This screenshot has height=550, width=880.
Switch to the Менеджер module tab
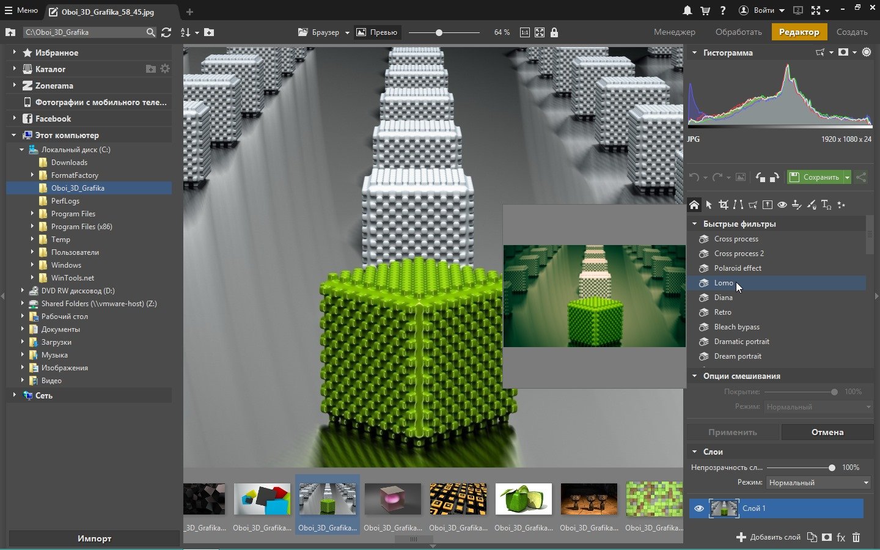(x=674, y=32)
